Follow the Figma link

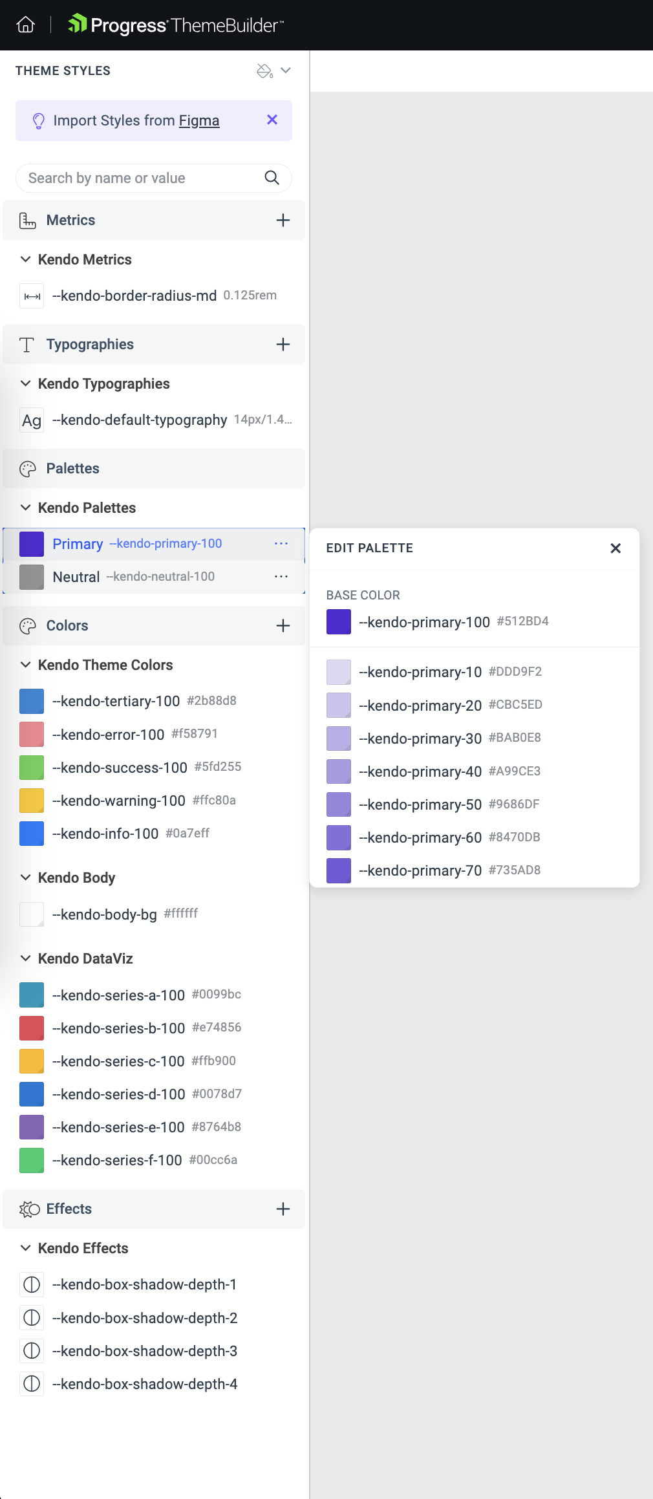click(x=199, y=120)
